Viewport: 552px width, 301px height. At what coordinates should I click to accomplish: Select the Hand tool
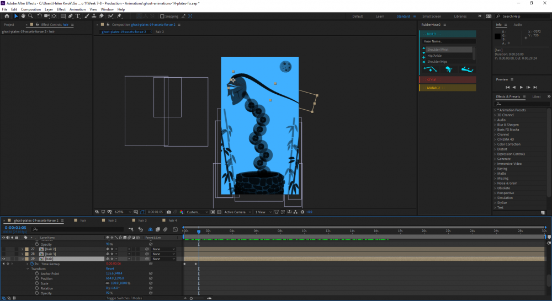23,16
